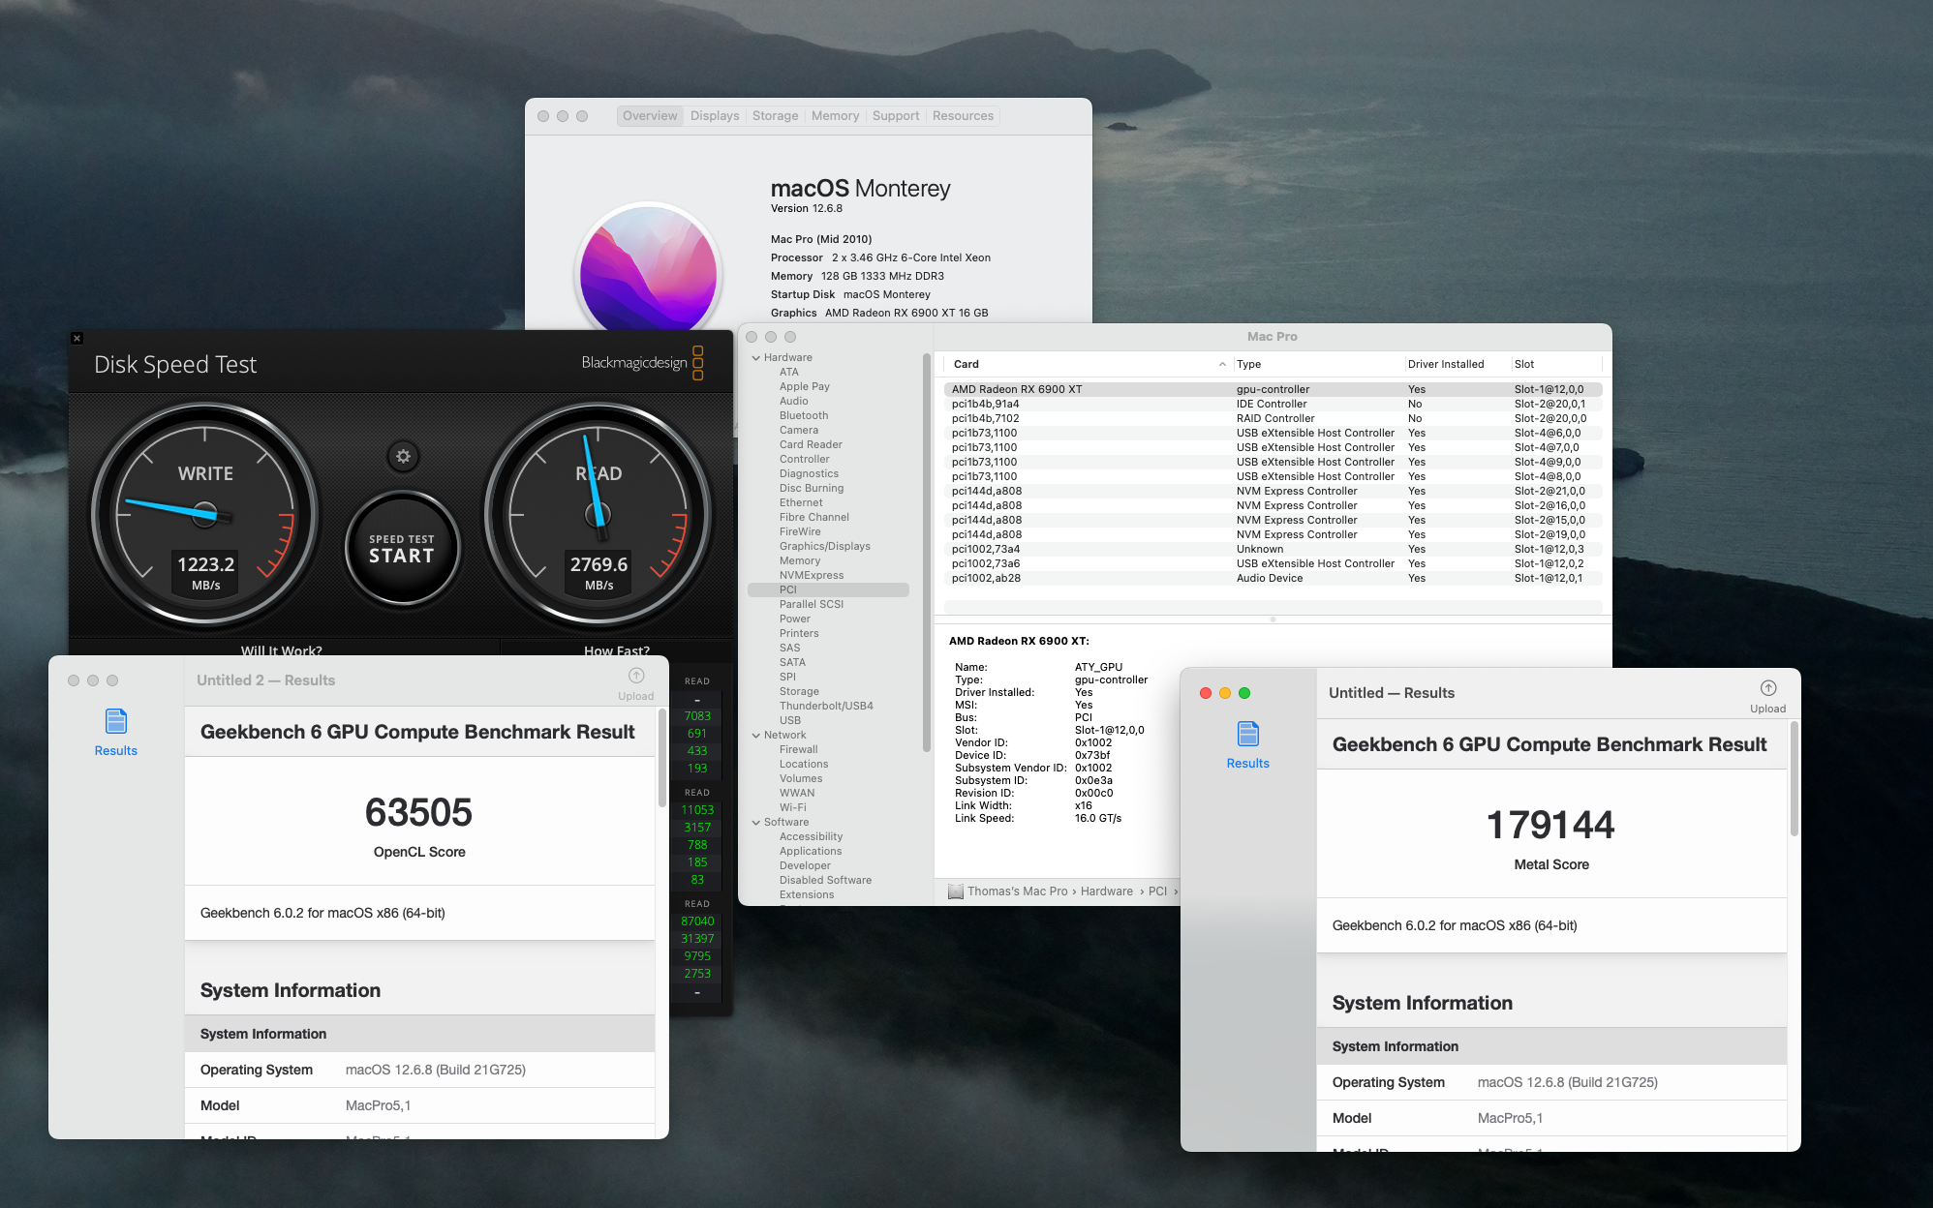Click Thomas's Mac Pro in path bar

[1007, 891]
